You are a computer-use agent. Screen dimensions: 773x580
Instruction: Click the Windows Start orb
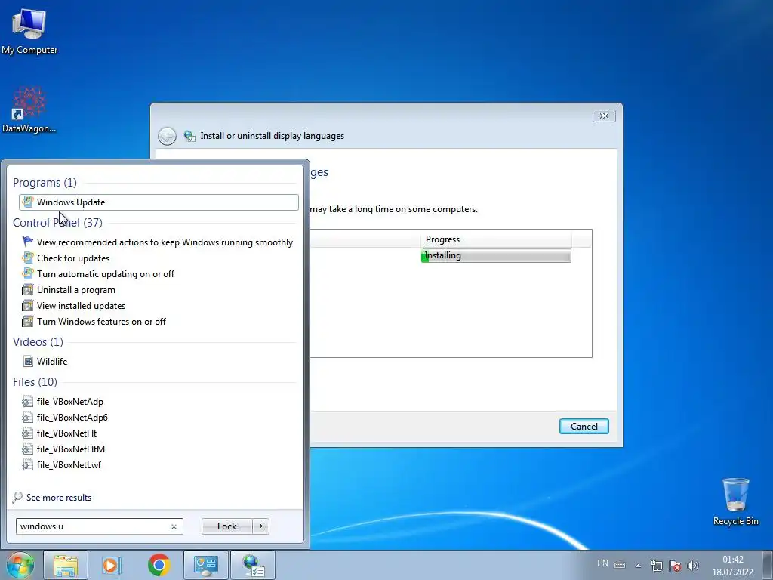pyautogui.click(x=20, y=565)
